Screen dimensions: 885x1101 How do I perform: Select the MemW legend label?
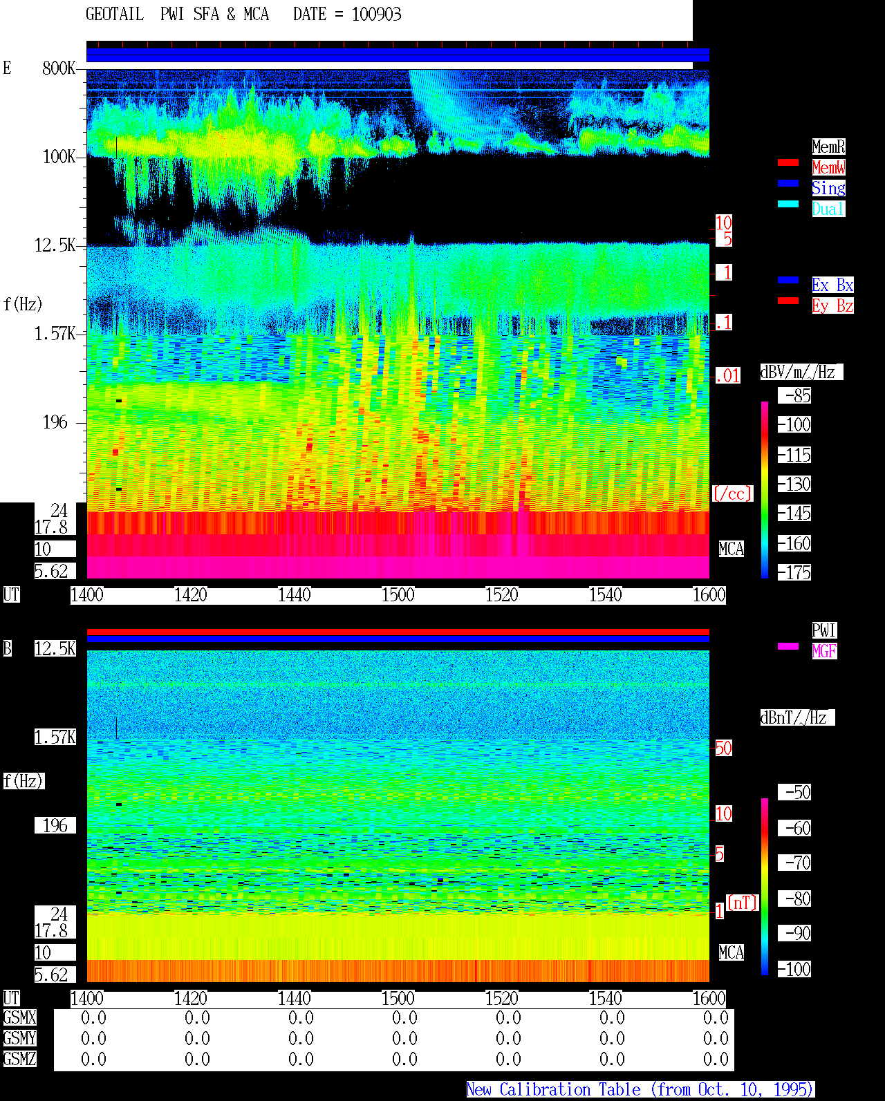[x=828, y=167]
